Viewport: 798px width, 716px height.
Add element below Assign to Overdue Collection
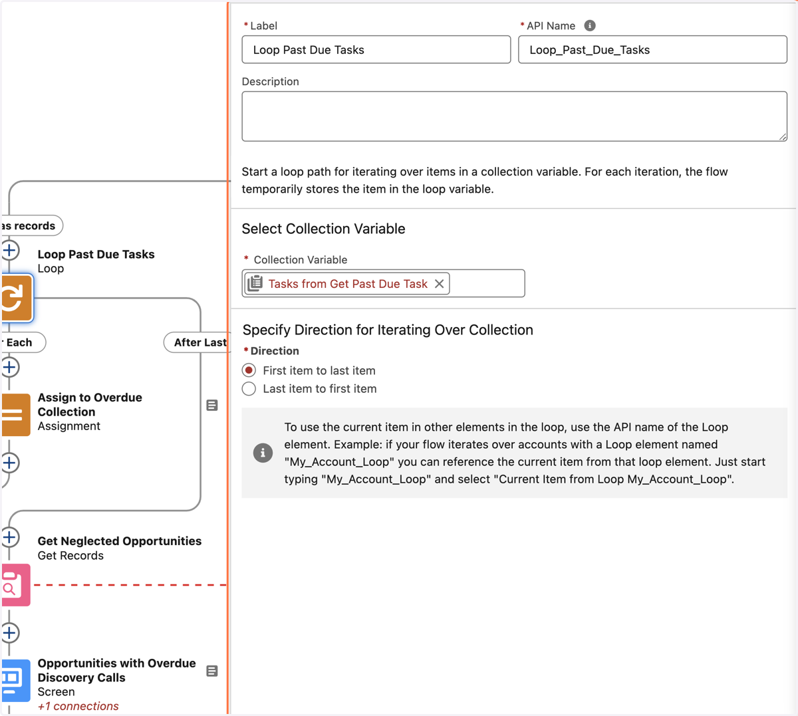click(9, 463)
